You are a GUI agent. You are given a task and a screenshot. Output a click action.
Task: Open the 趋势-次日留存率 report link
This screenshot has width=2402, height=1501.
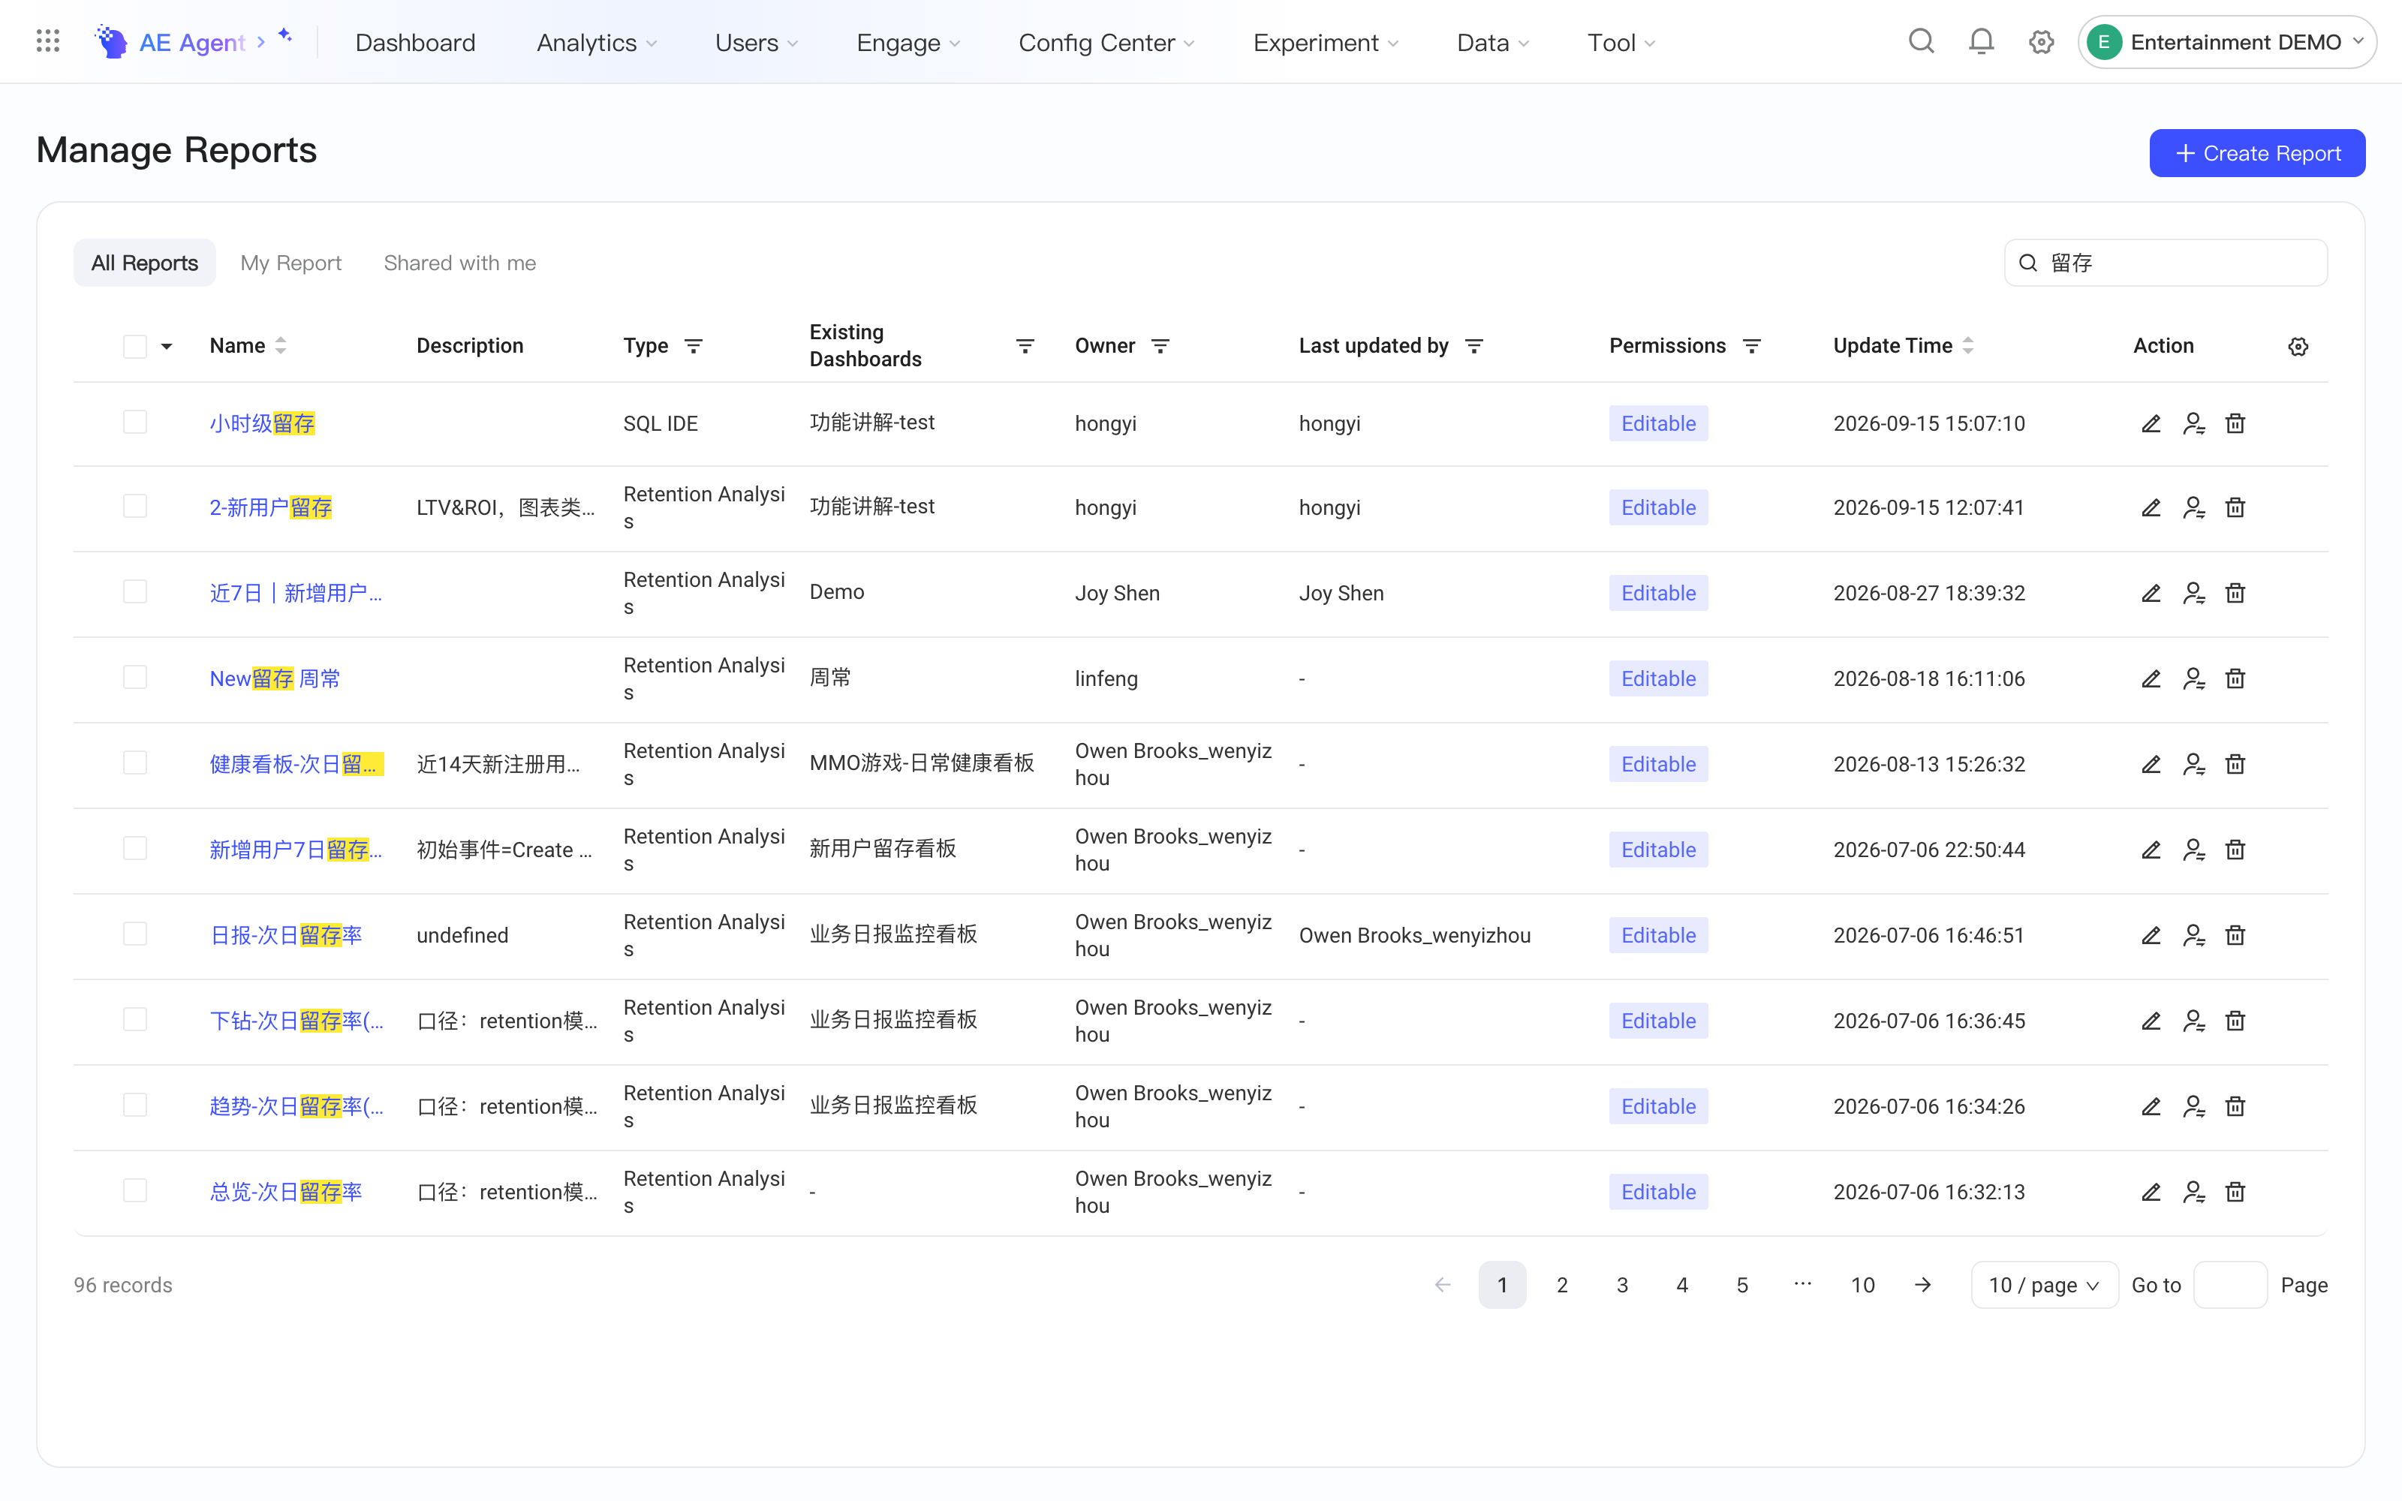[x=296, y=1107]
